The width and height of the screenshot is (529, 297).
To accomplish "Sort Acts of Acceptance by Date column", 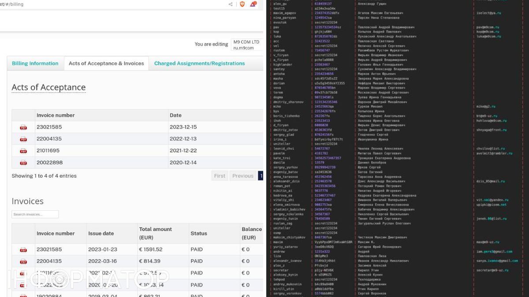I will pos(175,115).
